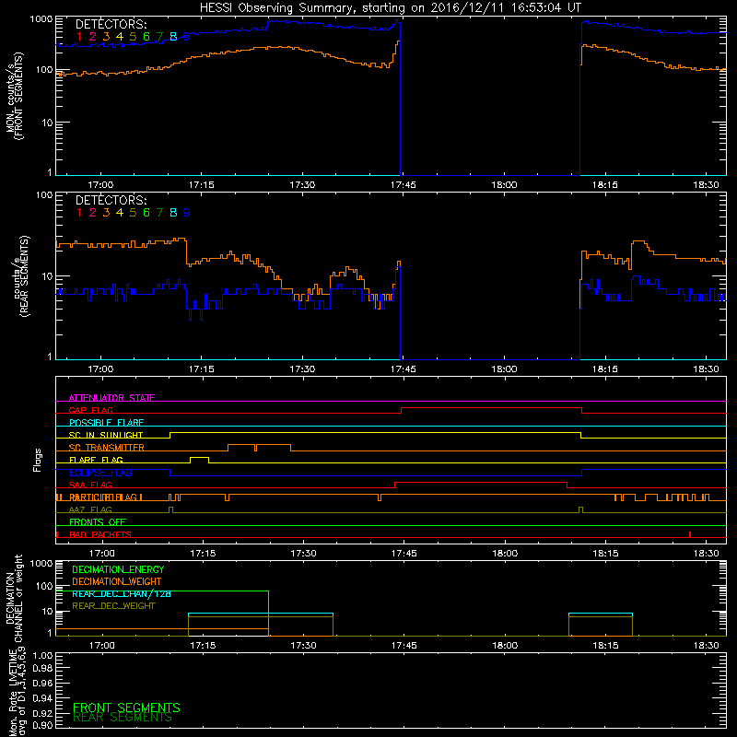Click the DECIMATION_WEIGHT legend entry
The image size is (737, 737).
pos(117,582)
